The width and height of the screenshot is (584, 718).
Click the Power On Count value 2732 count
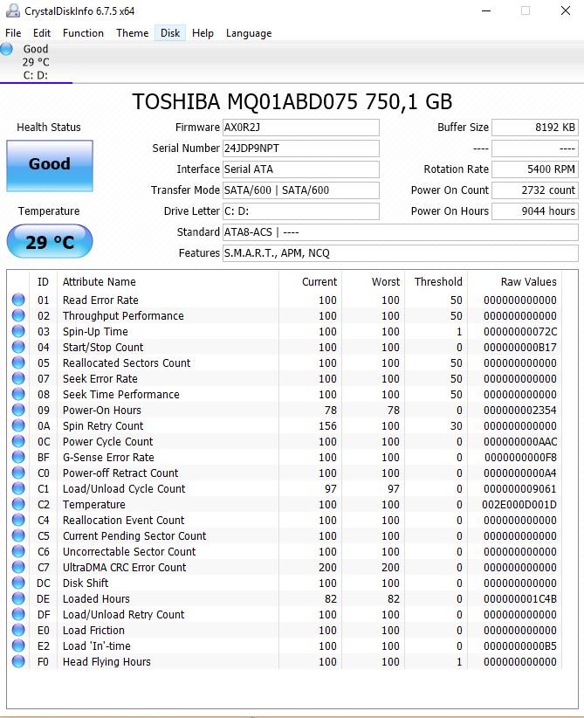[x=534, y=190]
